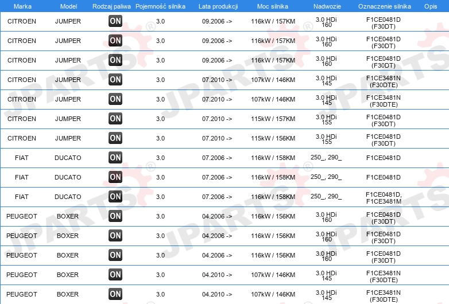Click JUMPER in the 115kW / 157KM row
Screen dimensions: 449x304
coord(68,119)
